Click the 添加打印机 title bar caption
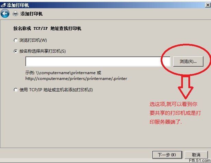Viewport: 211px width, 163px height. click(17, 5)
